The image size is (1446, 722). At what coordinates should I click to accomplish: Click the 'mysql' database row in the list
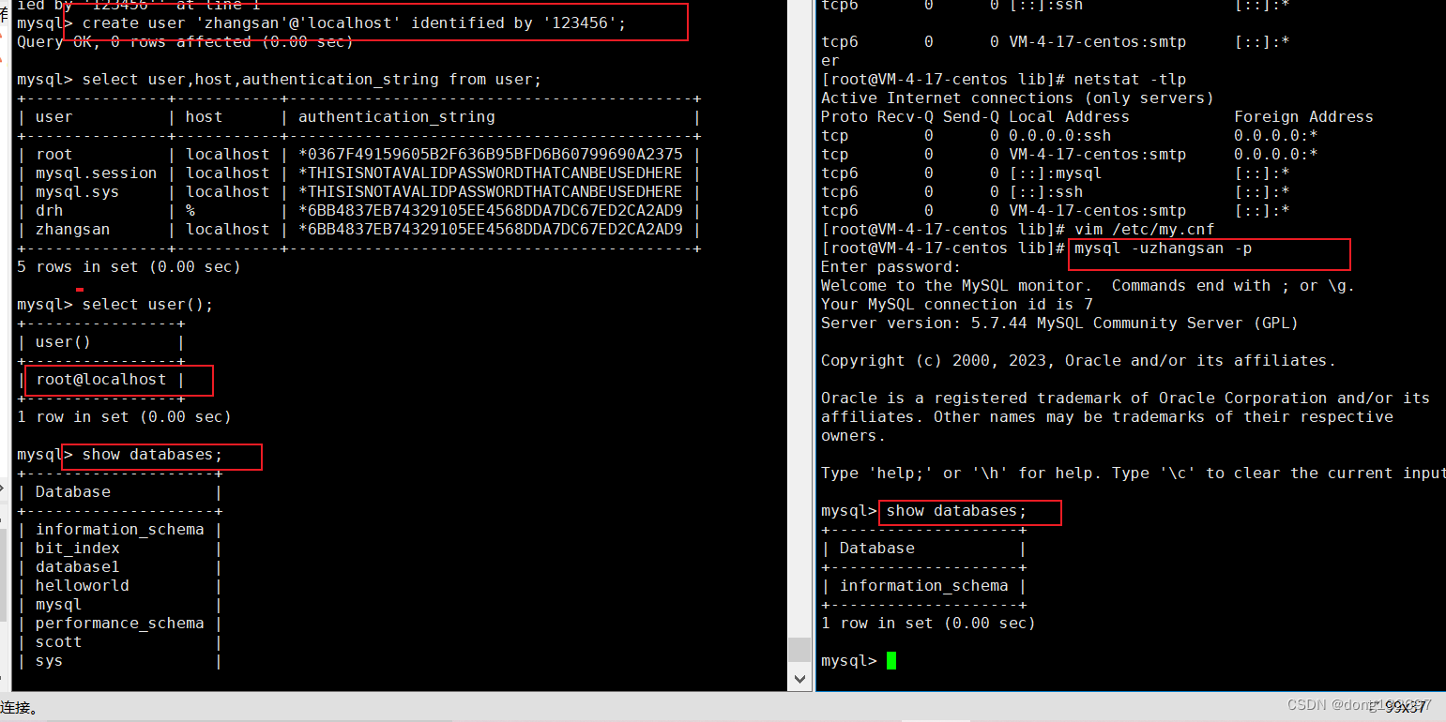click(x=58, y=605)
